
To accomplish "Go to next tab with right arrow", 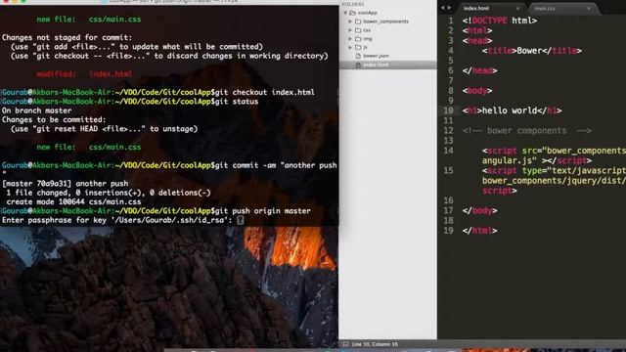I will click(x=449, y=8).
